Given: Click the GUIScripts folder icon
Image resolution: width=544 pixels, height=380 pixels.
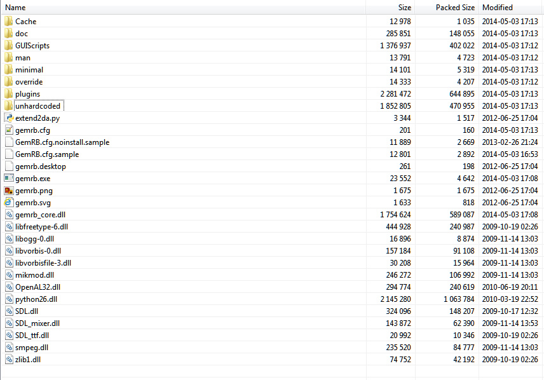Looking at the screenshot, I should pos(9,46).
